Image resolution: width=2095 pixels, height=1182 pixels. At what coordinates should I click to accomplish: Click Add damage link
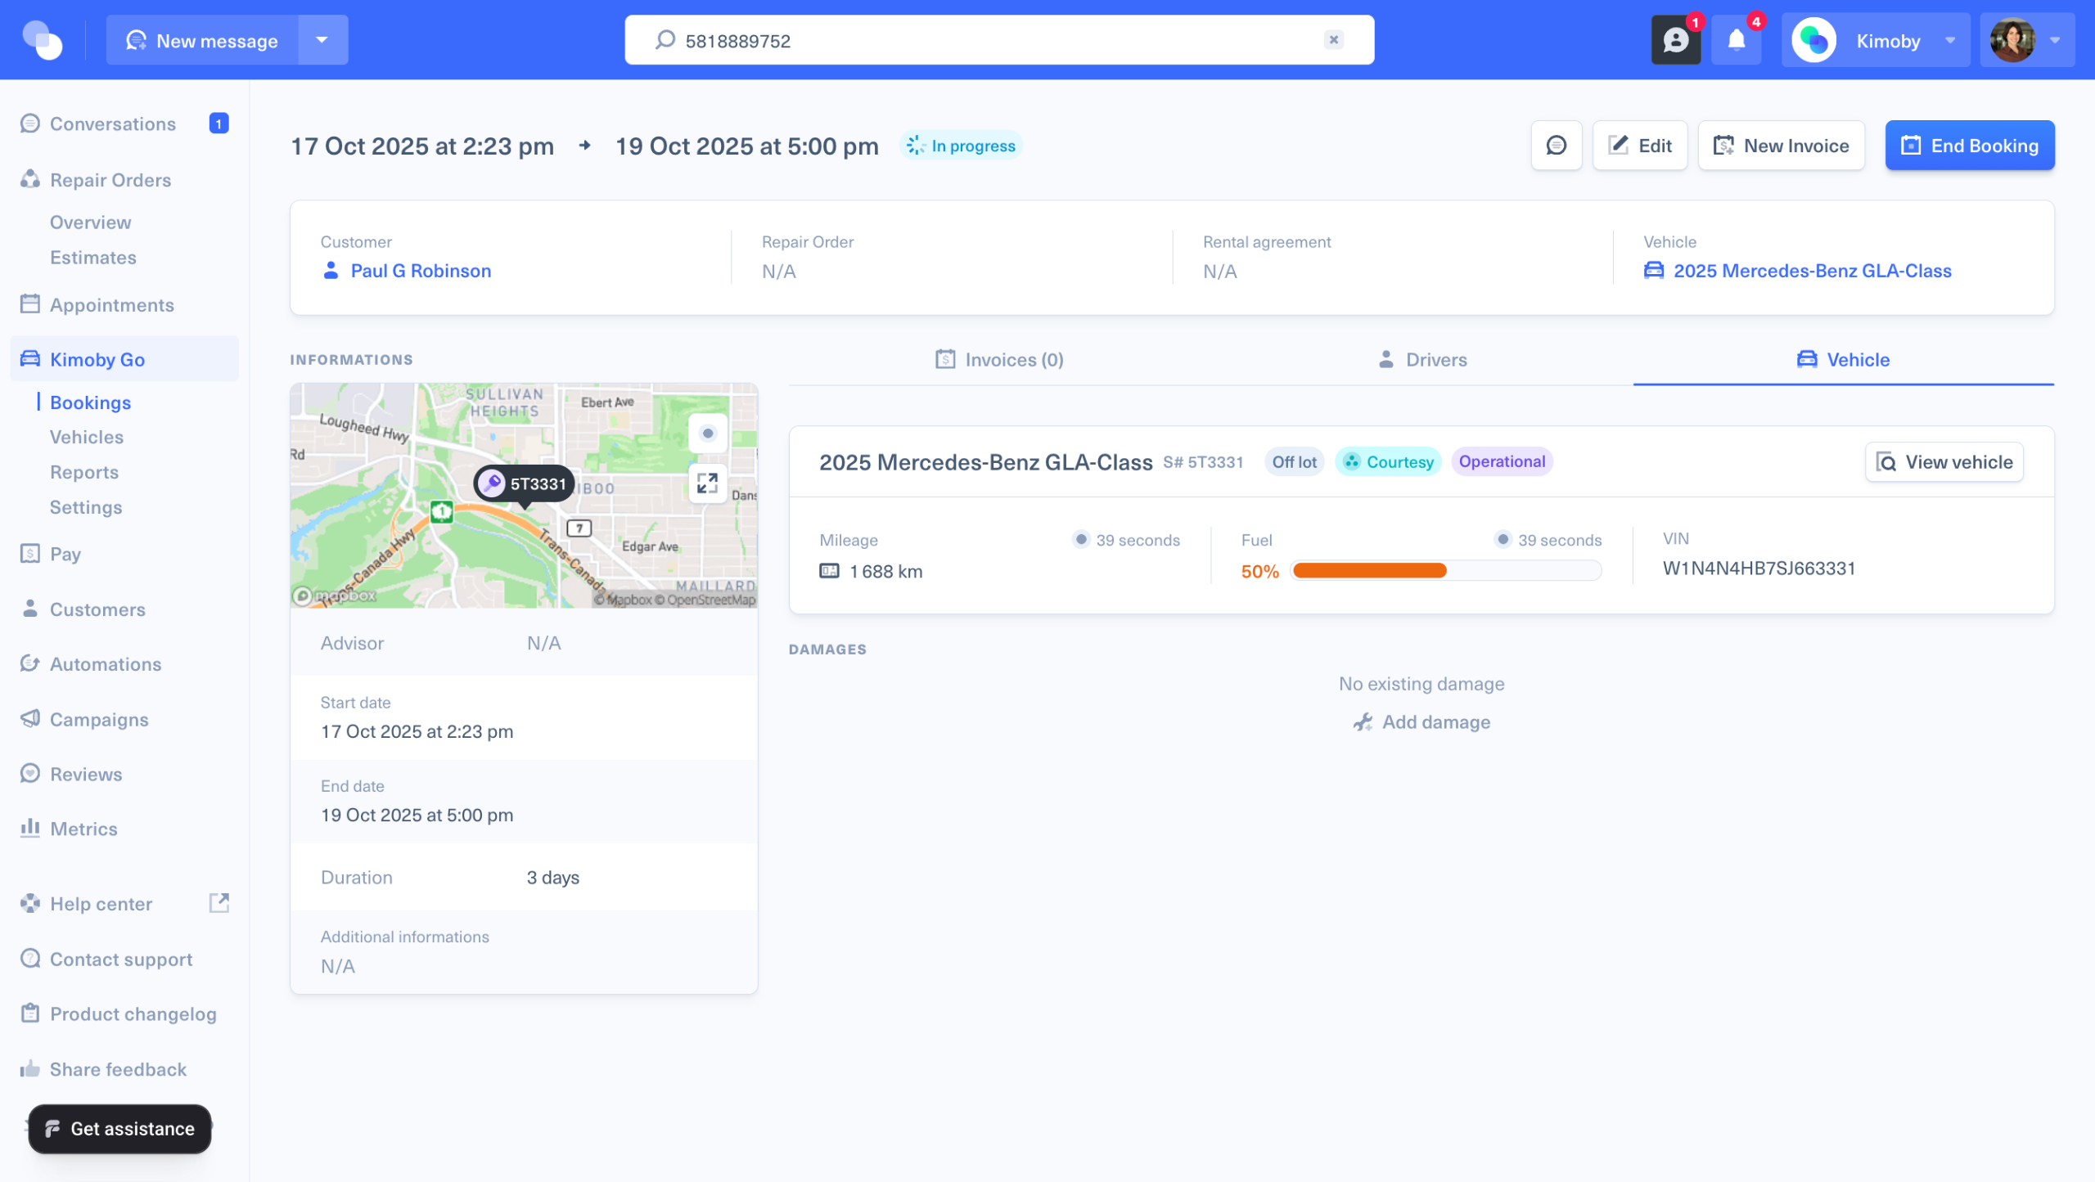1421,722
